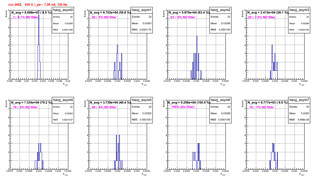Viewport: 315px width, 180px height.
Task: Click the red run 3452 title text
Action: pos(38,5)
